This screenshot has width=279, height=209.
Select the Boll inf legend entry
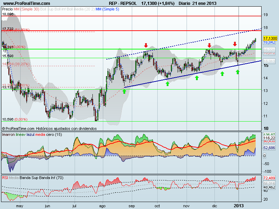(60, 9)
